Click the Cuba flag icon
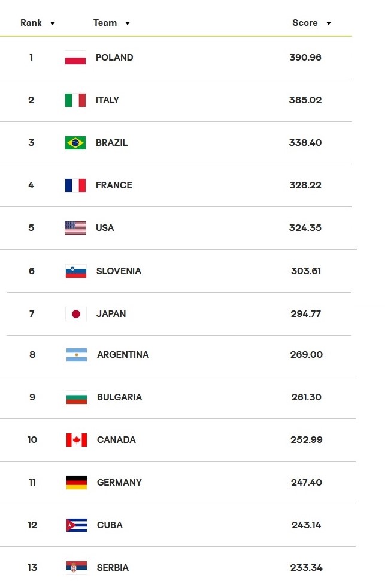The width and height of the screenshot is (385, 587). (x=76, y=525)
